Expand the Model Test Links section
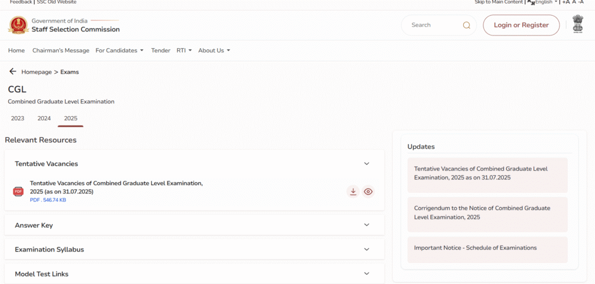The height and width of the screenshot is (284, 595). [366, 274]
